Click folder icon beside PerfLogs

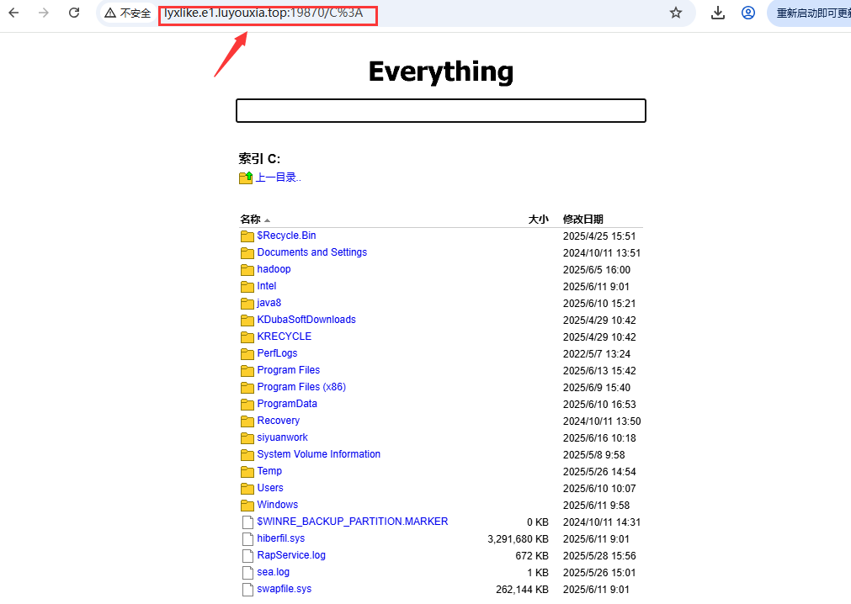247,353
